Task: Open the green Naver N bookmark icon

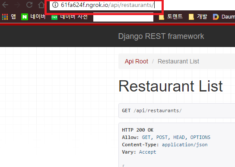Action: [x=25, y=17]
